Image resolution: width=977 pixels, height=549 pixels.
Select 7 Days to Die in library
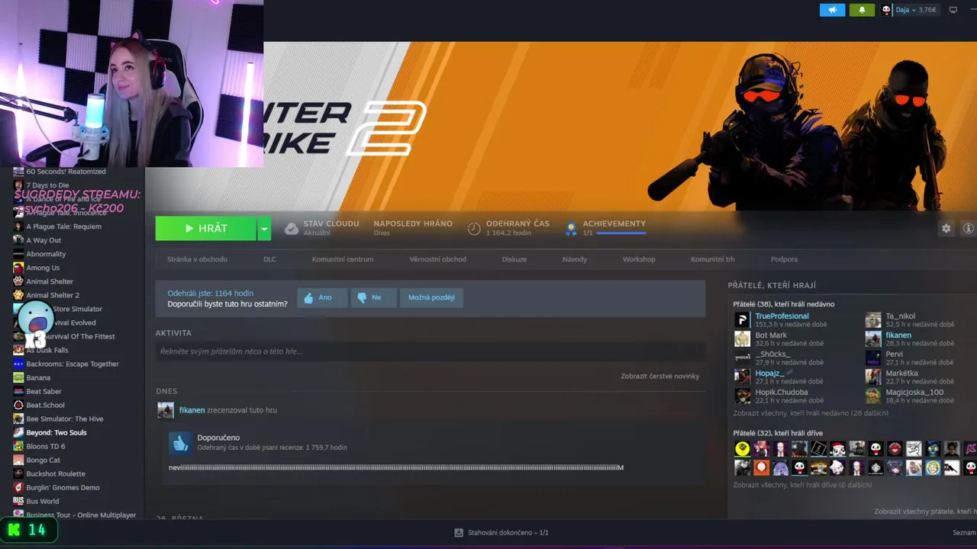47,185
